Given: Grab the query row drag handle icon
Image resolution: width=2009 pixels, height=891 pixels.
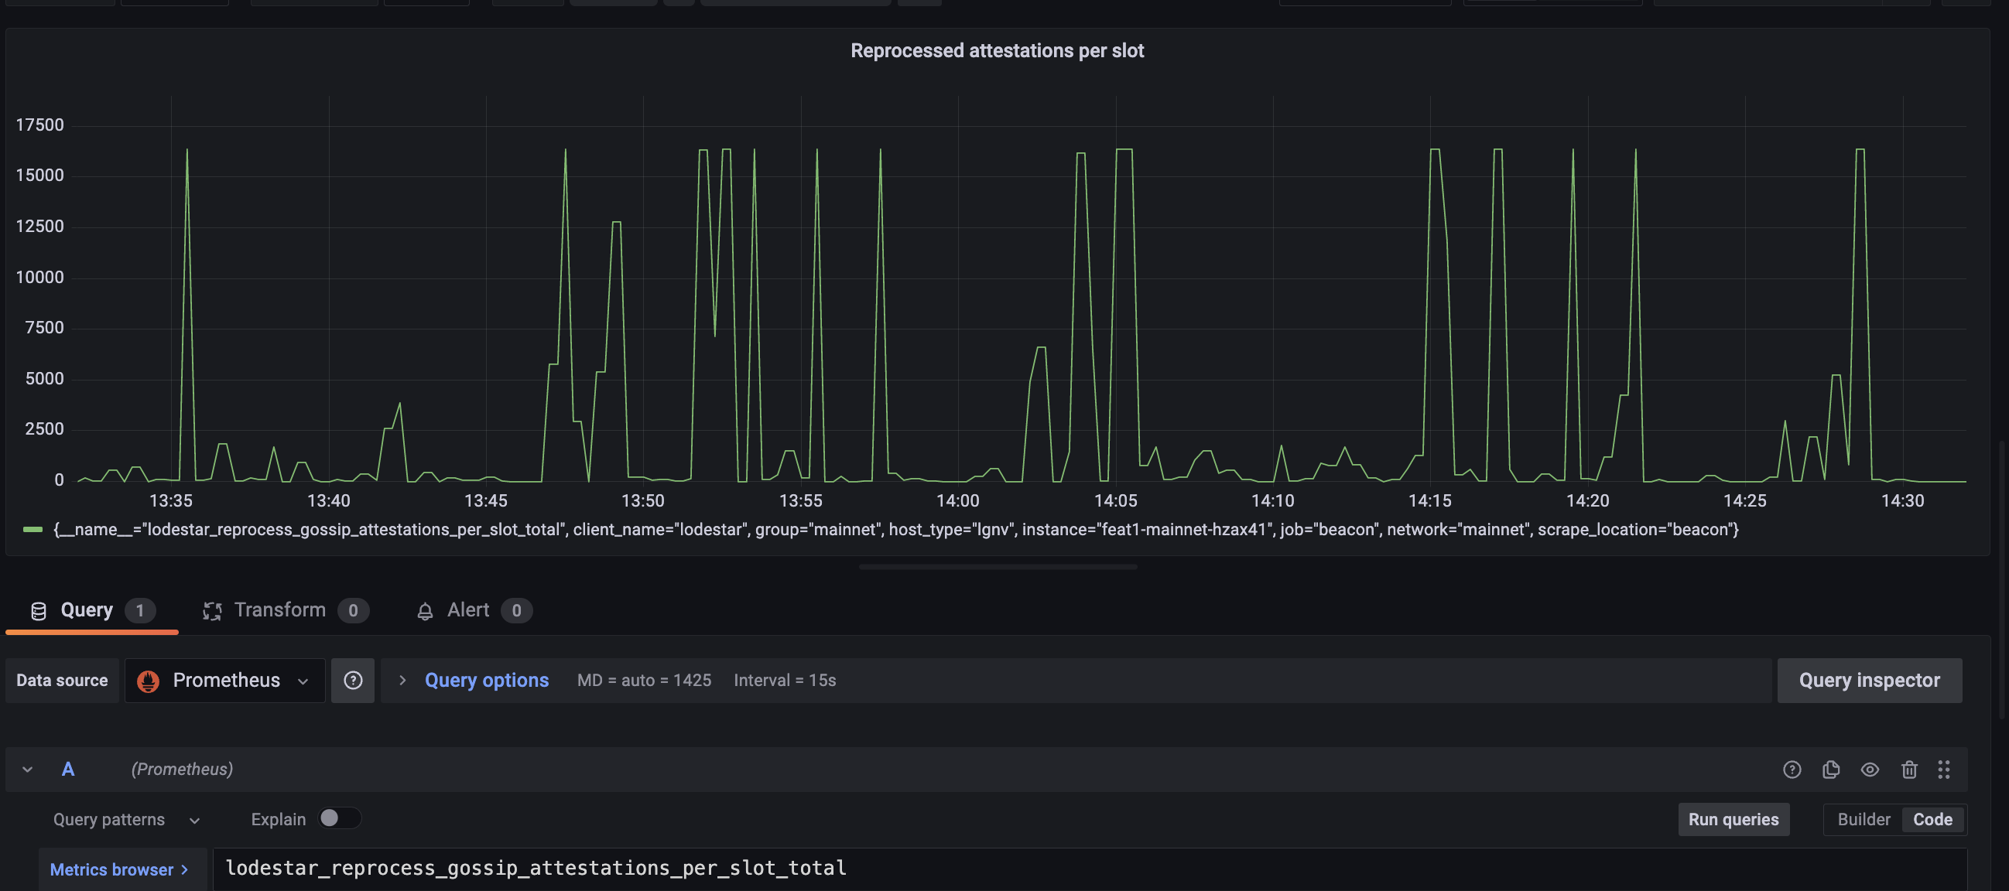Looking at the screenshot, I should [x=1943, y=770].
